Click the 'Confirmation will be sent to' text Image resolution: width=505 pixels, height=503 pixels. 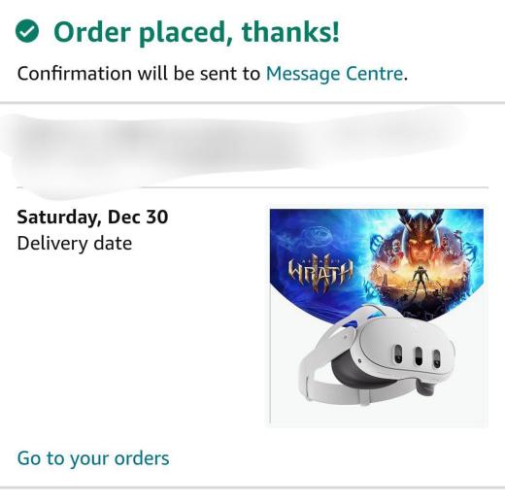click(139, 74)
